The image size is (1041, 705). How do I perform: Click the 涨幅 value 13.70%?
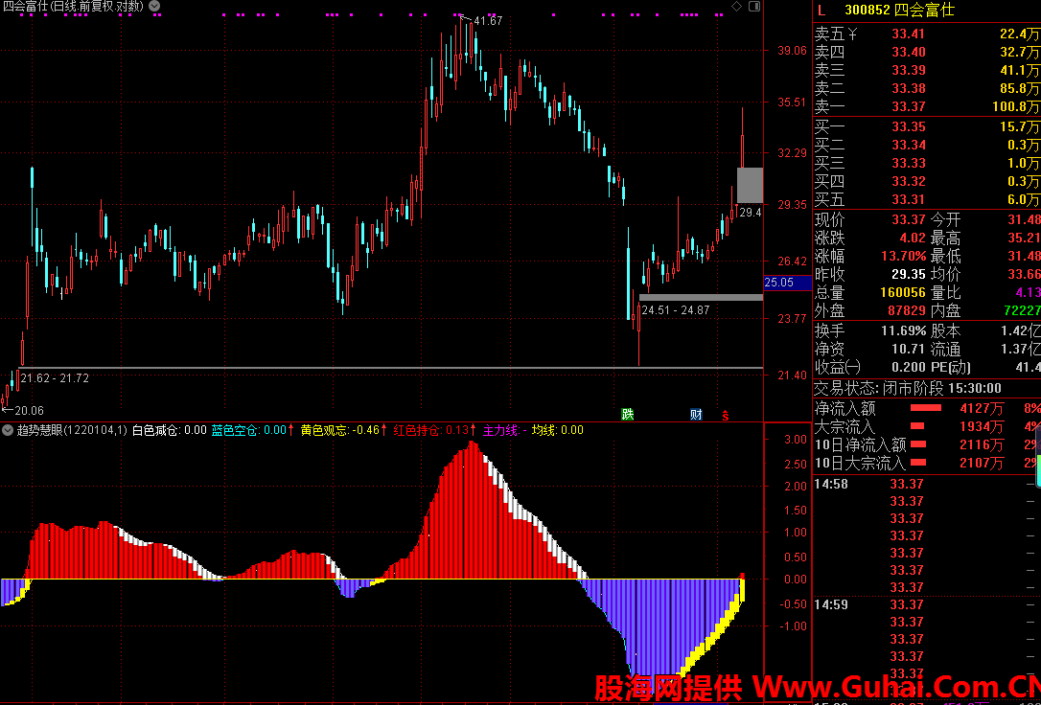[904, 256]
